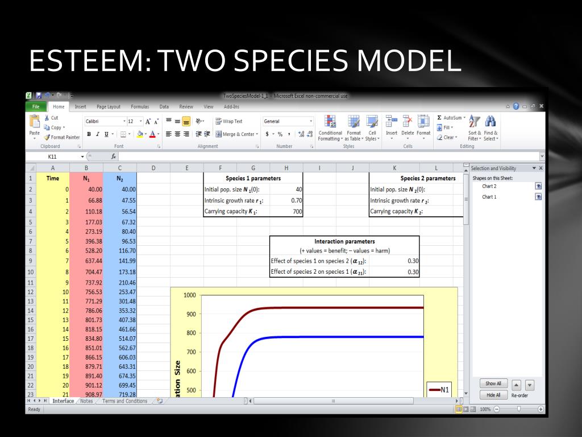Switch to Page Break Preview in status bar
Image resolution: width=582 pixels, height=437 pixels.
coord(473,409)
